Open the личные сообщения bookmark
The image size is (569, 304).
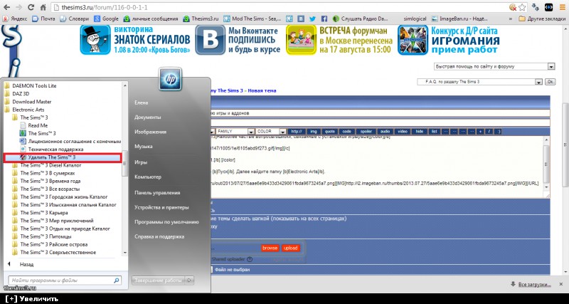click(x=151, y=19)
